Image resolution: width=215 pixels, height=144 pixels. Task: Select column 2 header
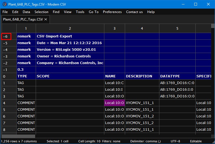click(70, 29)
